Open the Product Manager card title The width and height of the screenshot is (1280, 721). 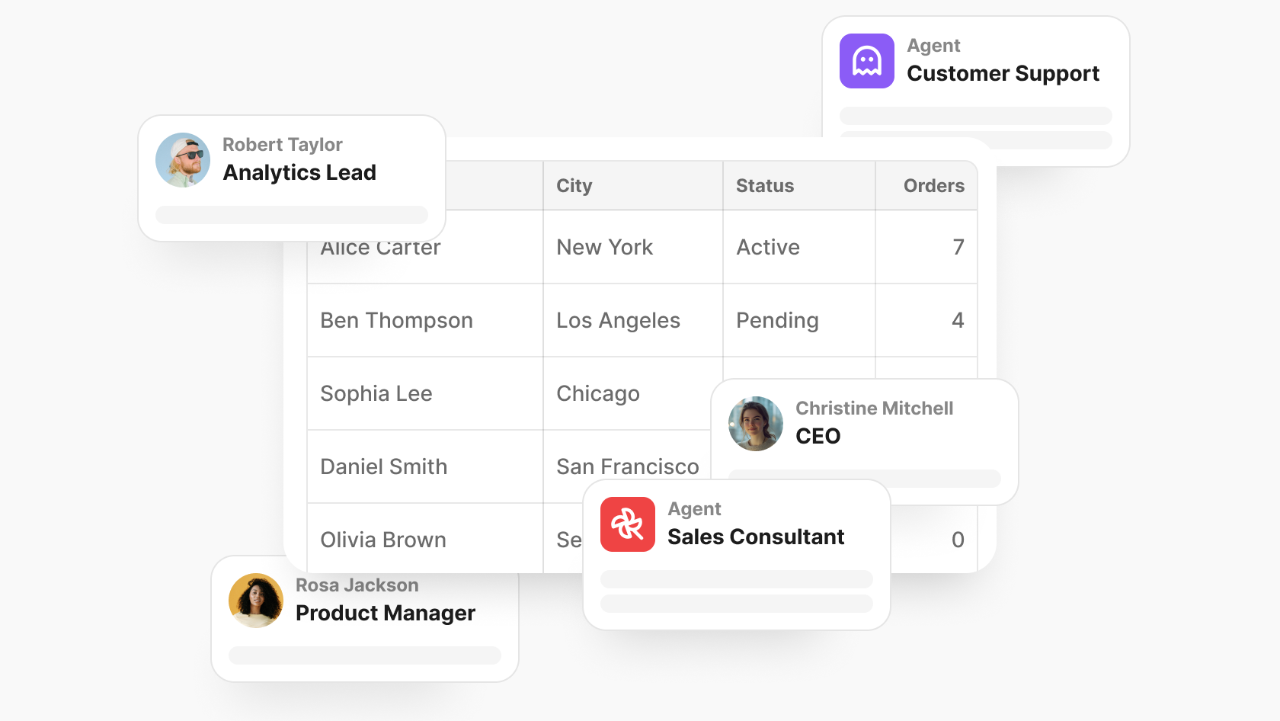click(385, 614)
